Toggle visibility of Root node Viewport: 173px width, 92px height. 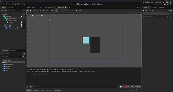[x=24, y=14]
